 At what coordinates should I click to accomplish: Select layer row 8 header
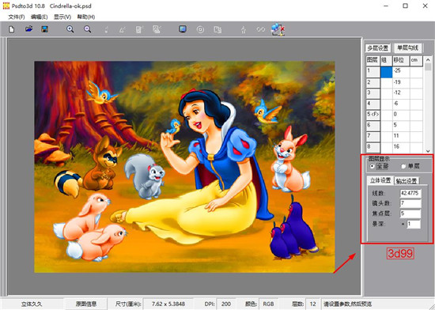tap(373, 147)
